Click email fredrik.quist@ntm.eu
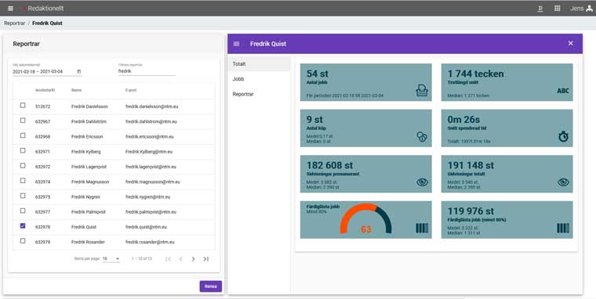 tap(146, 227)
